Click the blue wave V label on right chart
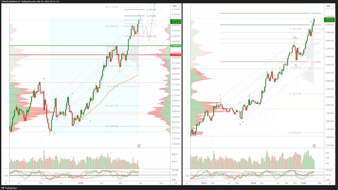 pos(311,21)
